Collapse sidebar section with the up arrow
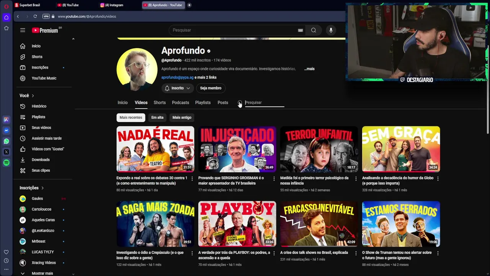 [x=73, y=39]
